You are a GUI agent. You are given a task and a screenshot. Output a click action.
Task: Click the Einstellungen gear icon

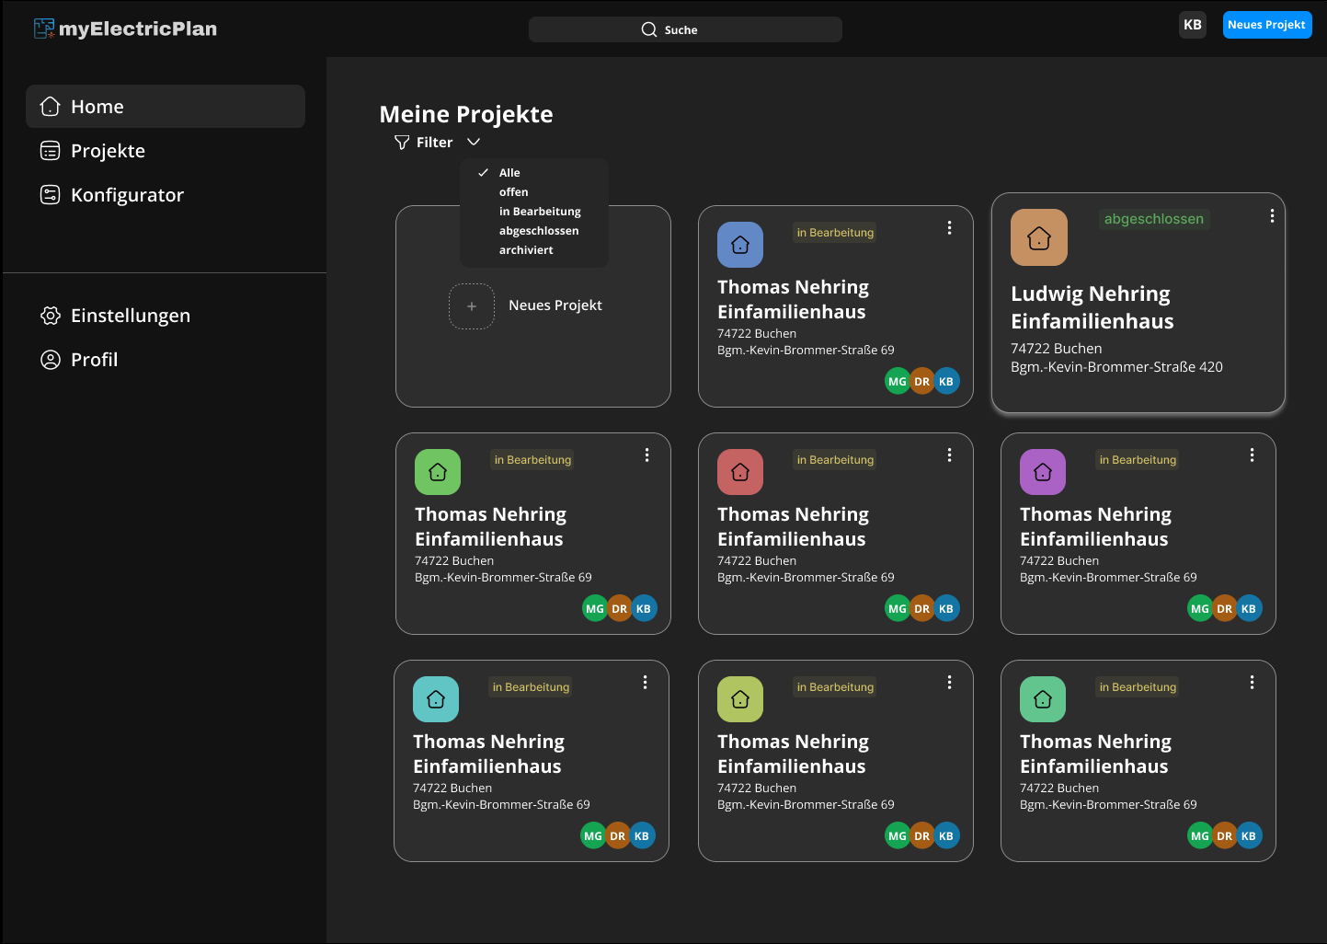pyautogui.click(x=51, y=316)
